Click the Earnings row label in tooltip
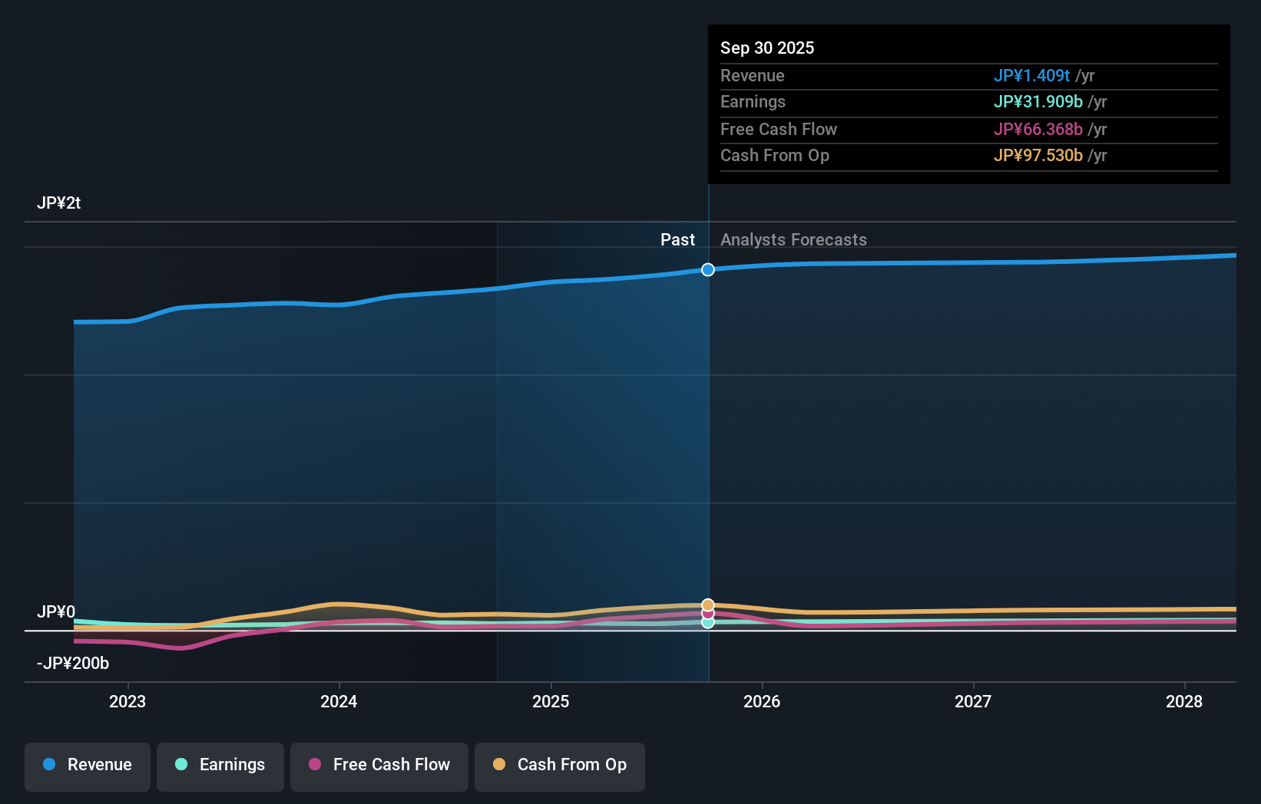1261x804 pixels. pos(753,101)
